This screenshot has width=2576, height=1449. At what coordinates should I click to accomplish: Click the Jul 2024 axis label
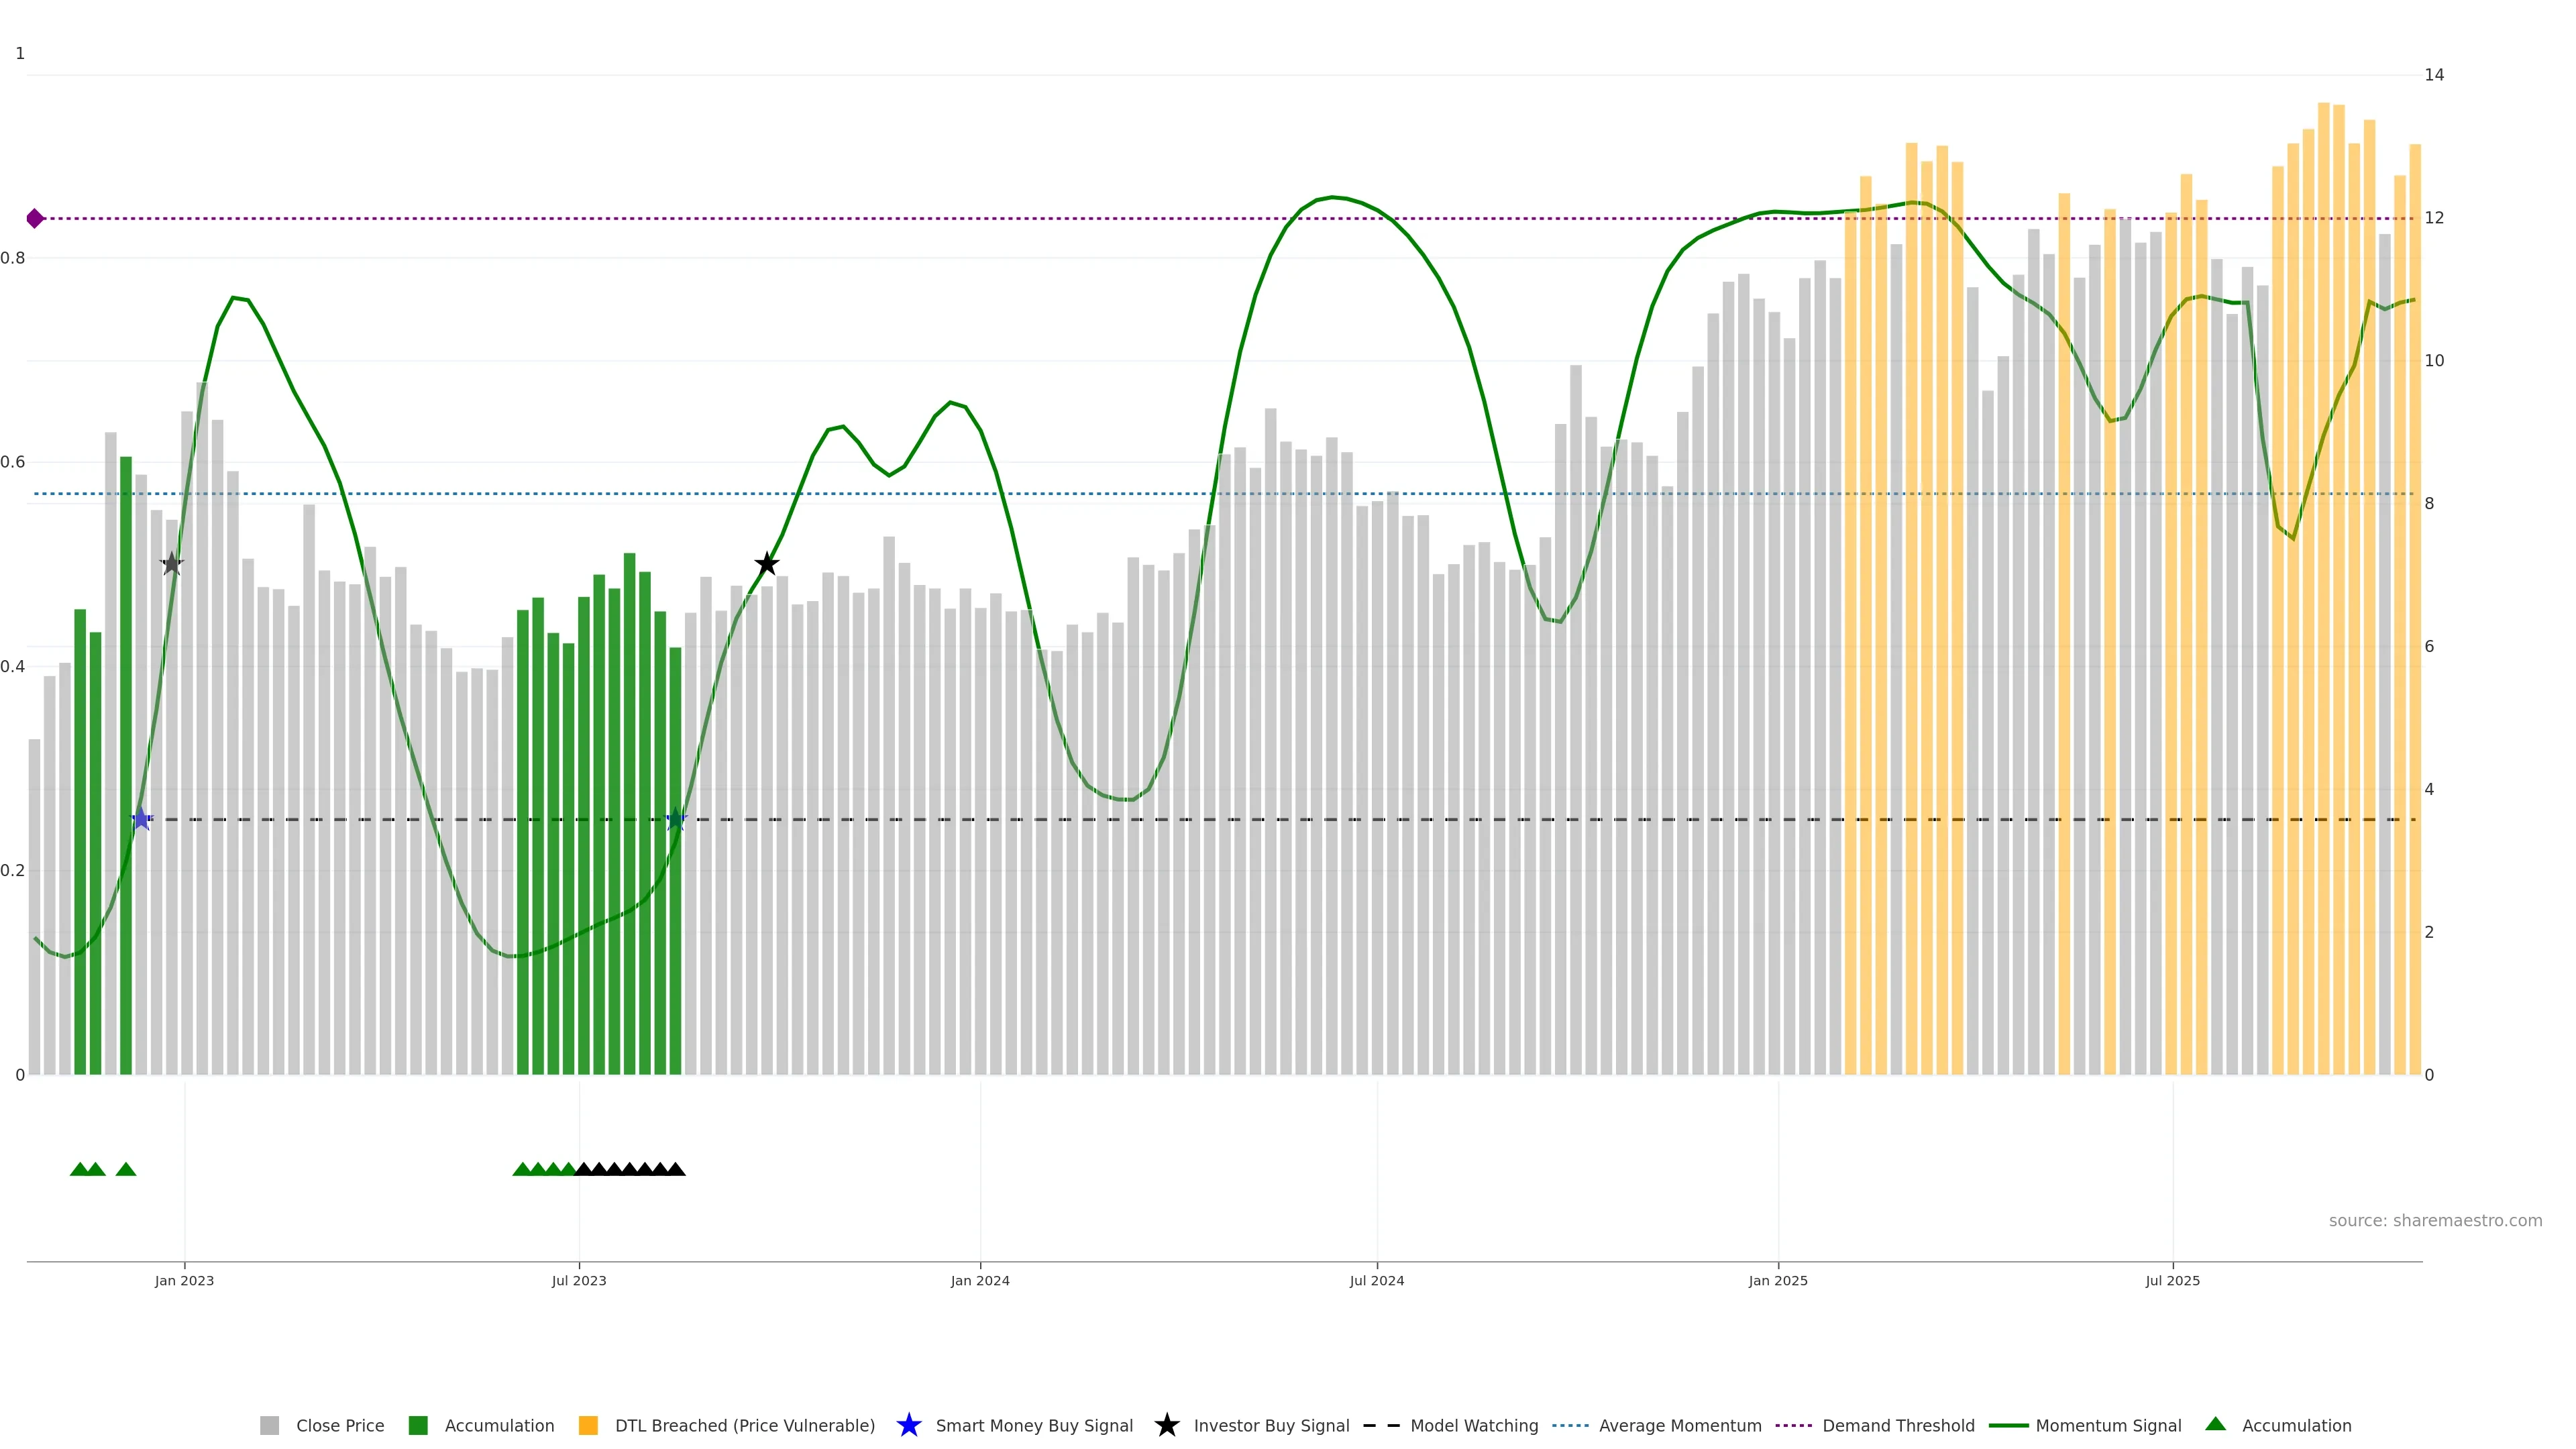(1376, 1280)
